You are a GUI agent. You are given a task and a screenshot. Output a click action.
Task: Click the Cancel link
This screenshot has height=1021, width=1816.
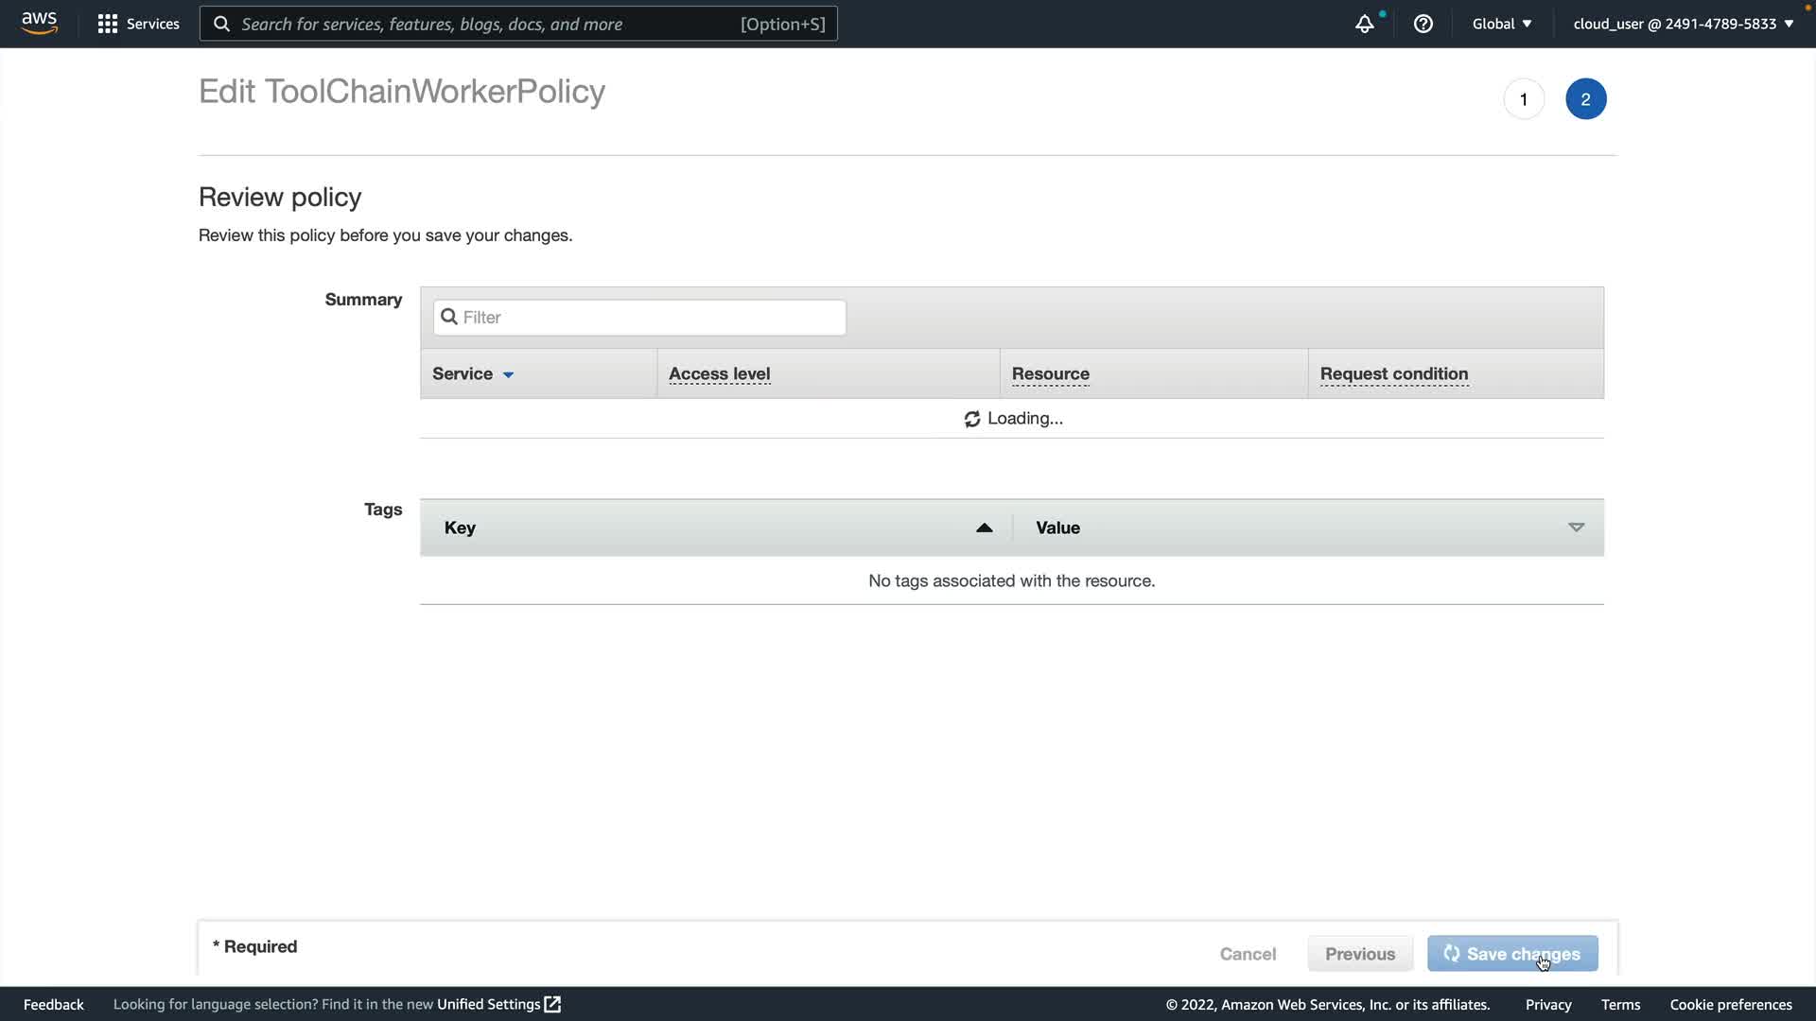pos(1248,954)
